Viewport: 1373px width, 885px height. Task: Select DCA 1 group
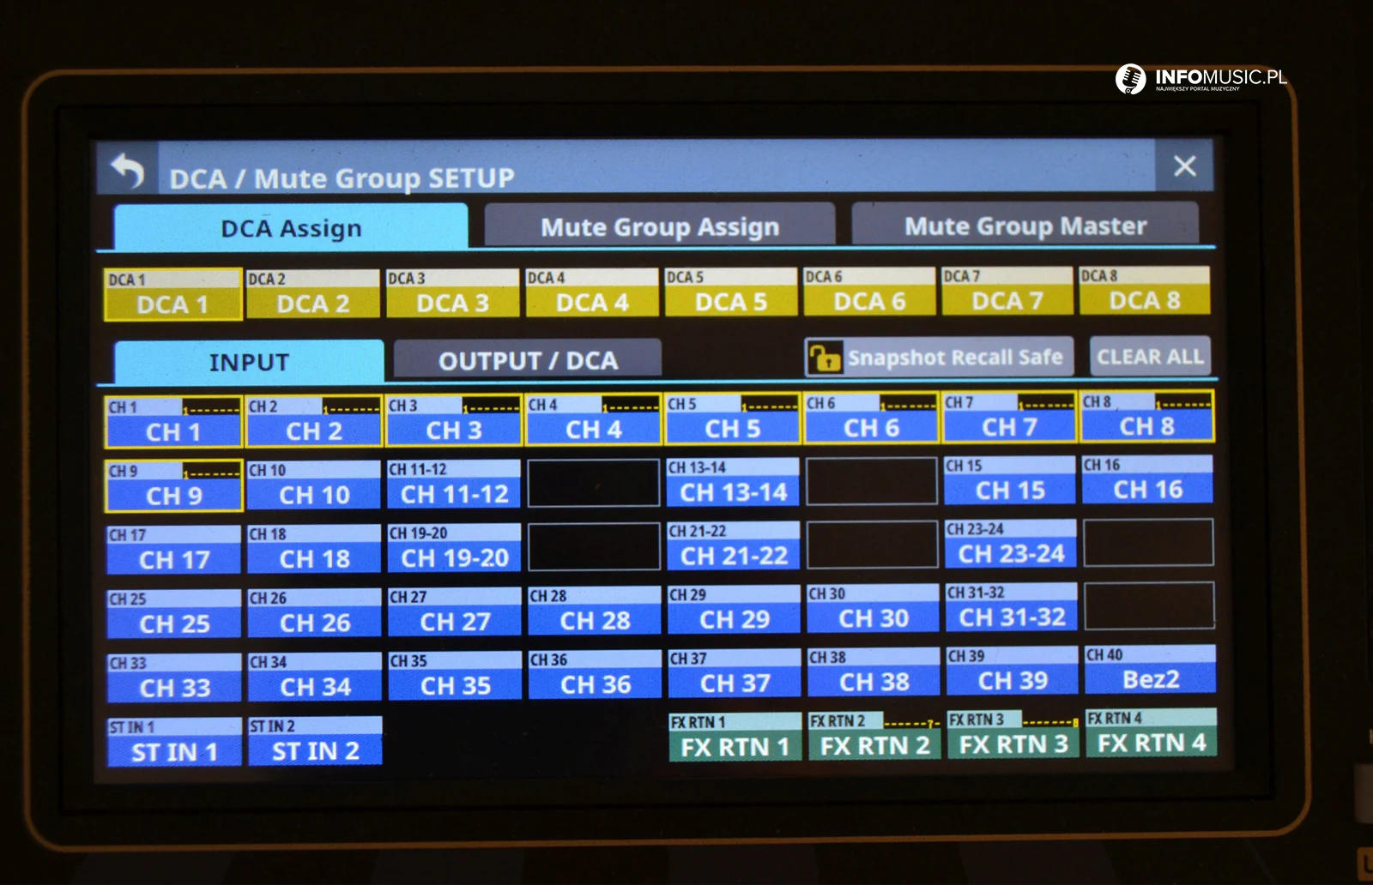[173, 296]
